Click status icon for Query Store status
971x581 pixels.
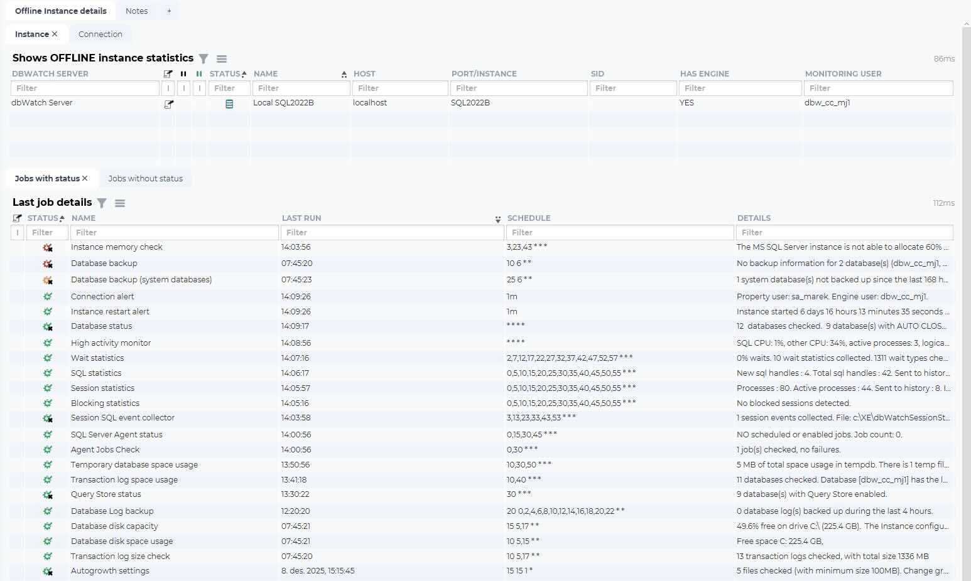coord(48,495)
